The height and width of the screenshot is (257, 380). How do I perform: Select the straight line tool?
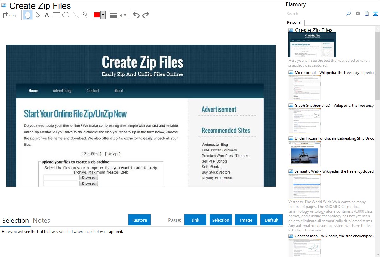[x=75, y=15]
